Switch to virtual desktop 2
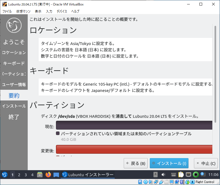 coord(19,175)
